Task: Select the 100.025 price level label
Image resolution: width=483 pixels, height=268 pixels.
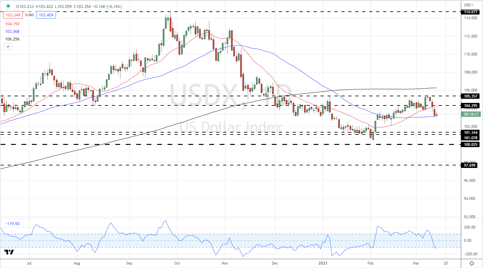Action: [x=471, y=145]
